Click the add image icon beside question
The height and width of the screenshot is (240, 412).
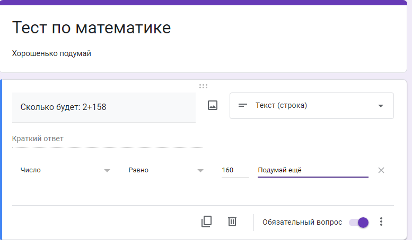tap(213, 105)
